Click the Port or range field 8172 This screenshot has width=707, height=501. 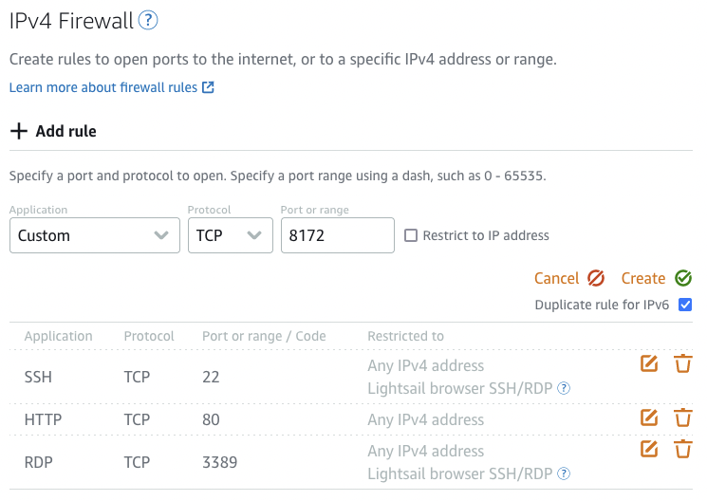click(x=338, y=235)
